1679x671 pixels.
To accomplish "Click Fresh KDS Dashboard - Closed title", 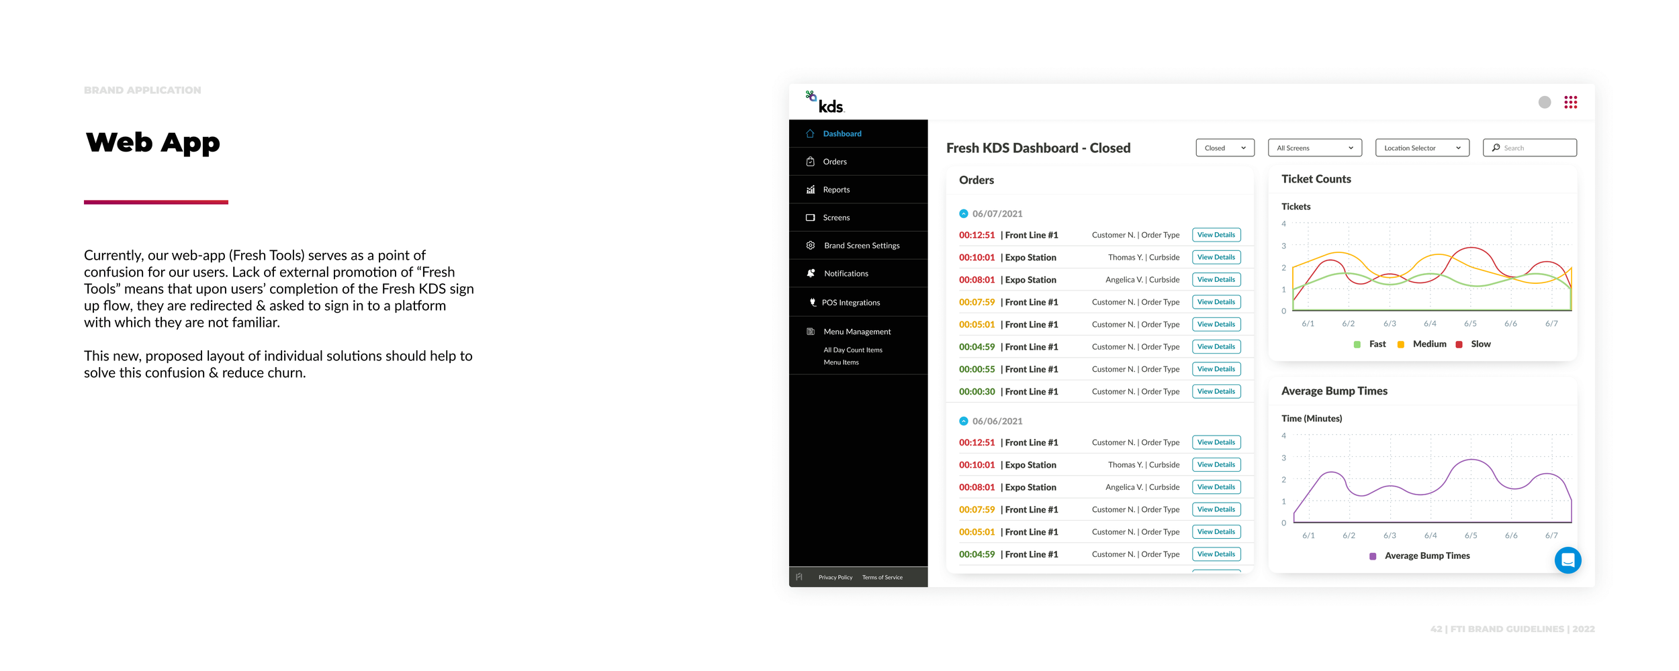I will pos(1038,148).
